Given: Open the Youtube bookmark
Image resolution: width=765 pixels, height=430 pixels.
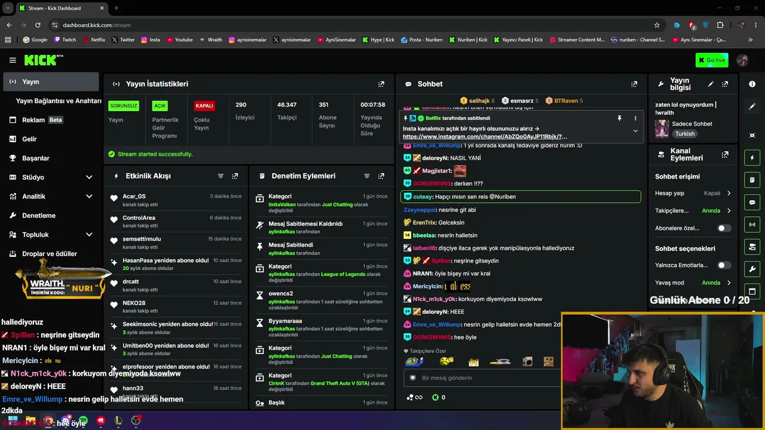Looking at the screenshot, I should click(x=180, y=40).
